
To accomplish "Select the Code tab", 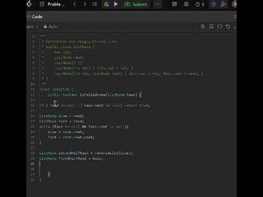I will tap(35, 17).
